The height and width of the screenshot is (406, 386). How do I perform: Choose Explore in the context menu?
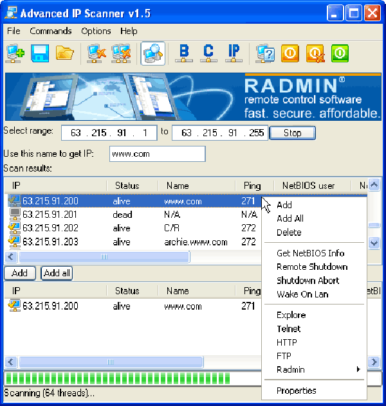coord(314,315)
